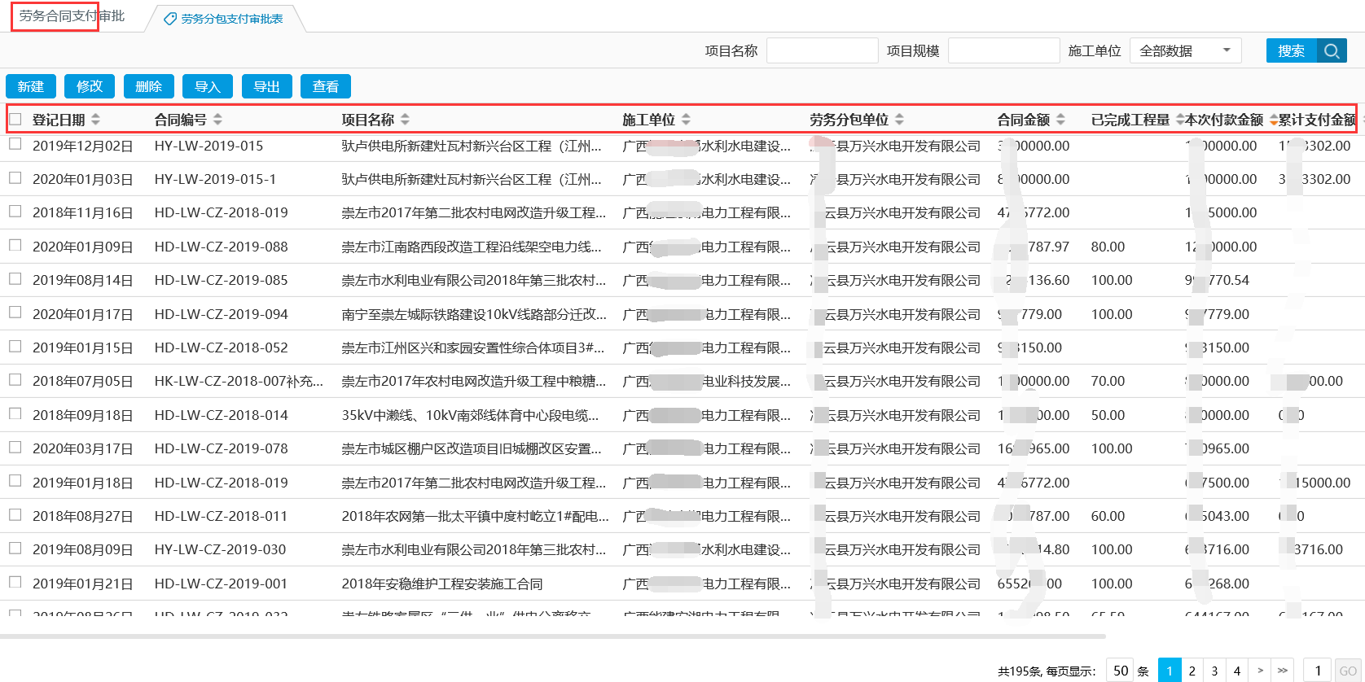
Task: Sort by 合同编号 column arrows
Action: coord(217,120)
